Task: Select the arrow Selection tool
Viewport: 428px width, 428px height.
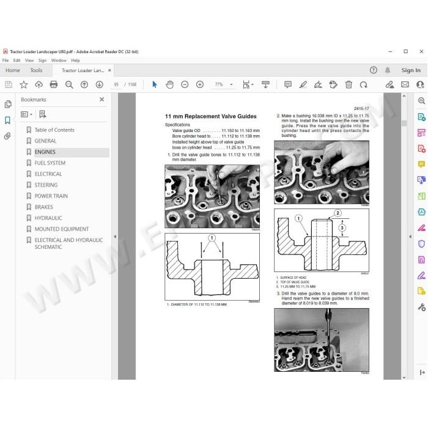Action: click(x=155, y=84)
